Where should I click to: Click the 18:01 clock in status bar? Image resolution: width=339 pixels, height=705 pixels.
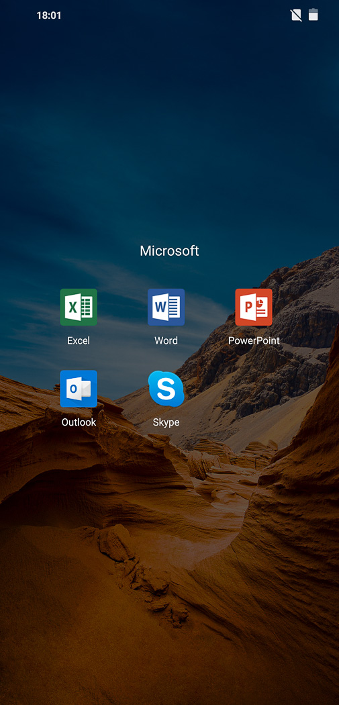[x=48, y=15]
